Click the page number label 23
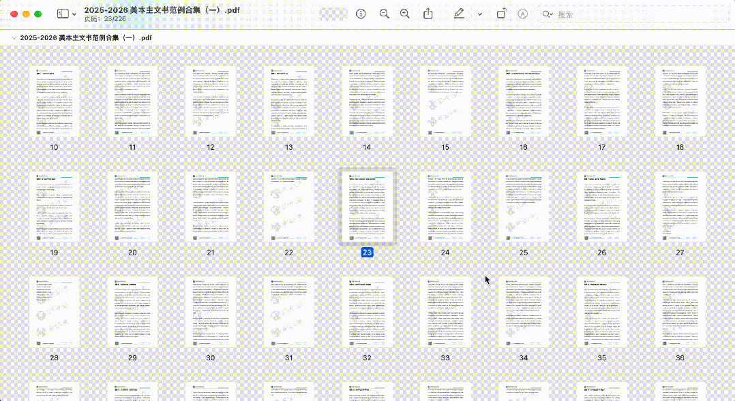735x401 pixels. [x=367, y=252]
